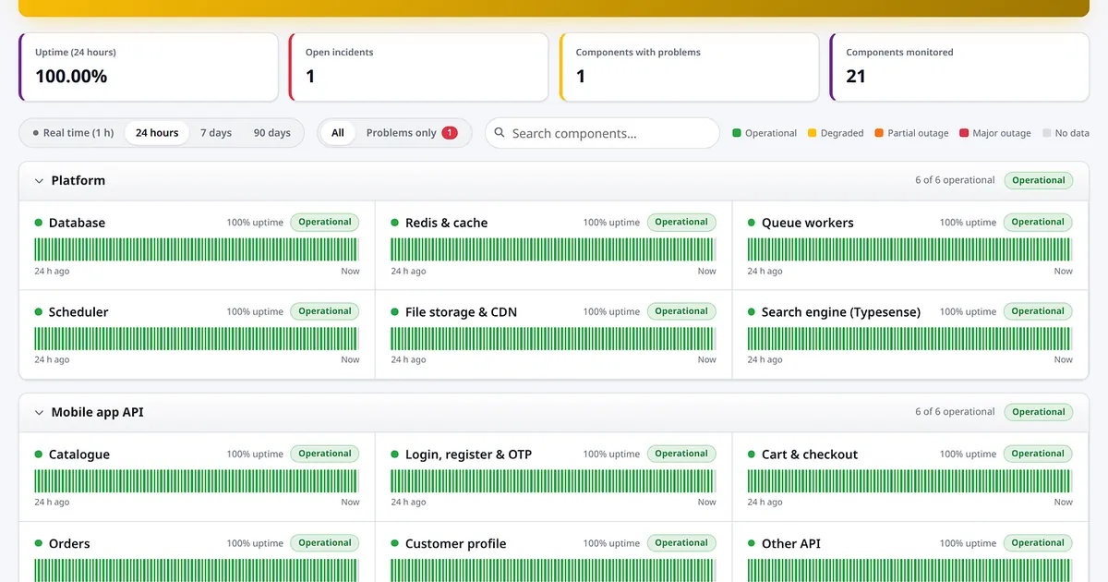This screenshot has height=582, width=1108.
Task: Click the Login, register & OTP Operational badge
Action: tap(681, 454)
